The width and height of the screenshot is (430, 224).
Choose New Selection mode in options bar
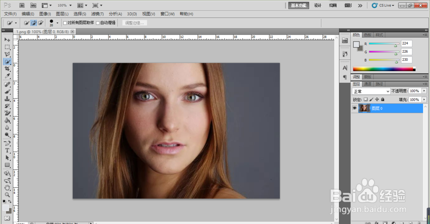click(x=27, y=23)
